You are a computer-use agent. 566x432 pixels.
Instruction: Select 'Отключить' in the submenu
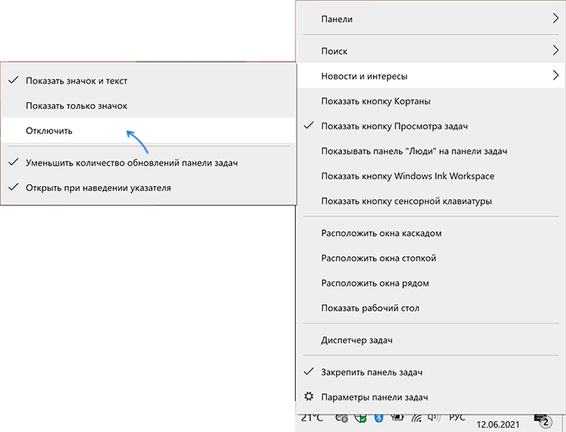tap(49, 131)
